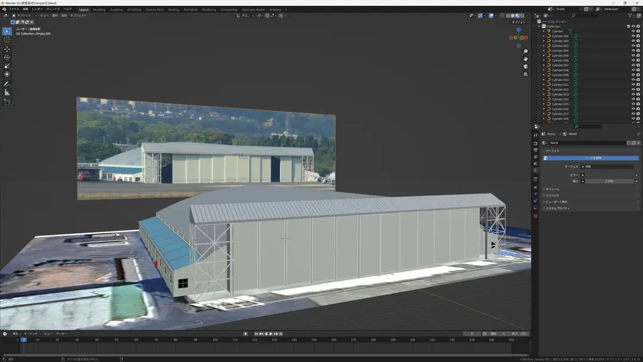The width and height of the screenshot is (643, 362).
Task: Open the ファイル menu
Action: (x=14, y=9)
